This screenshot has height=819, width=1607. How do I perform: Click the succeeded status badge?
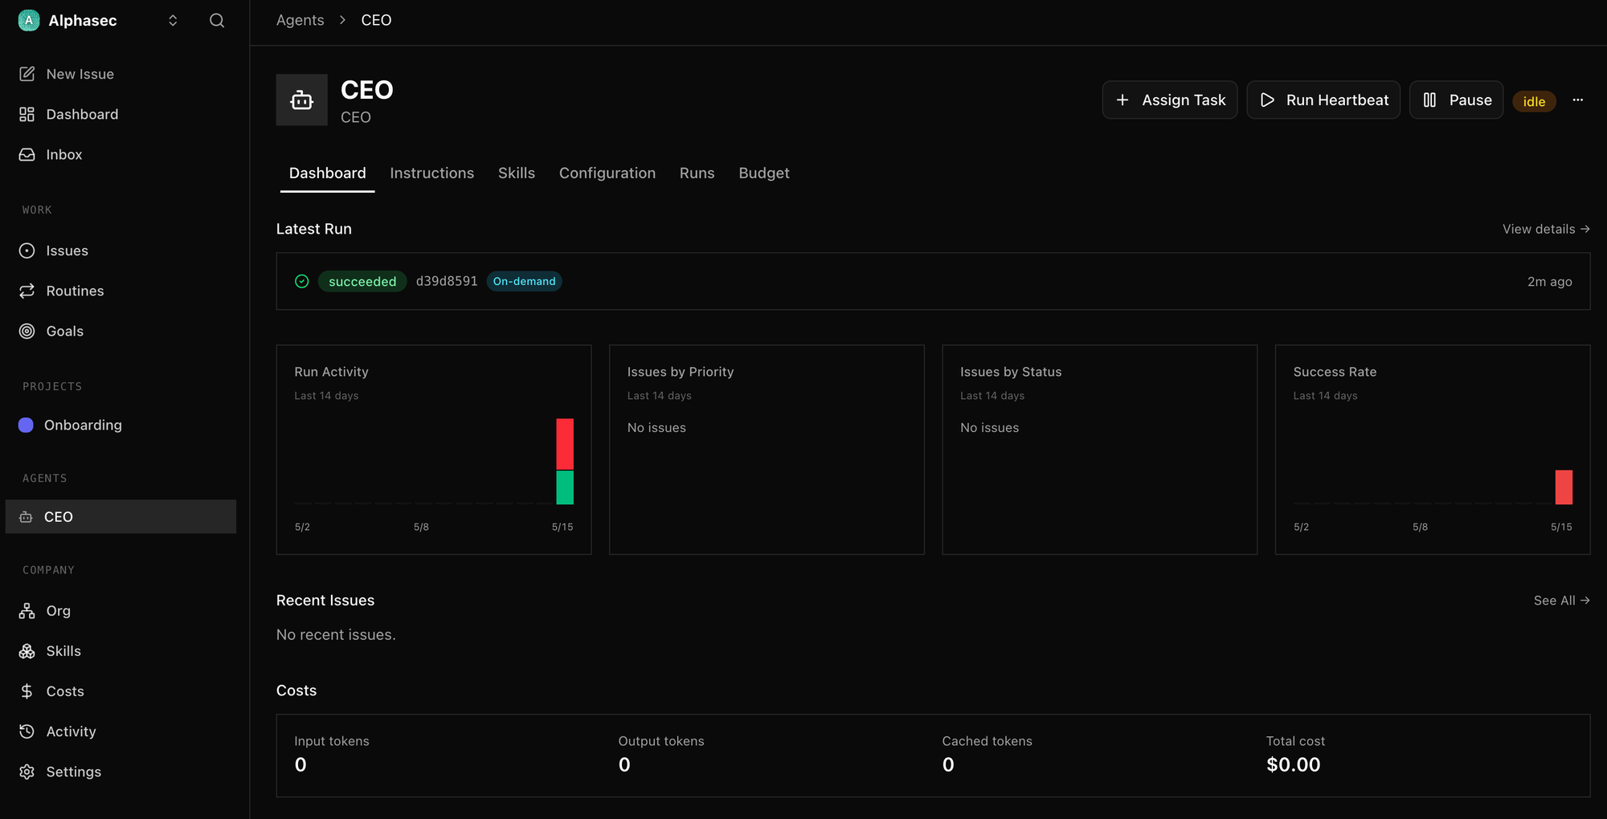click(362, 281)
